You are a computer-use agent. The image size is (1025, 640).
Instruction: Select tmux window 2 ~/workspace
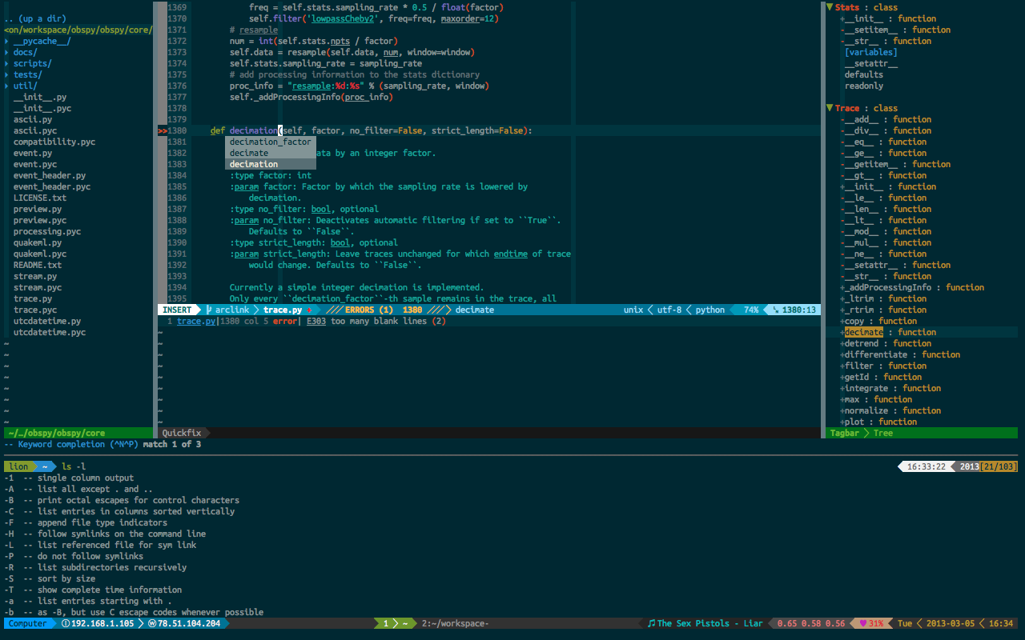pyautogui.click(x=455, y=623)
